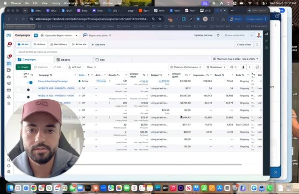Viewport: 299px width, 194px height.
Task: Click the Chrome downloads icon
Action: [x=223, y=19]
